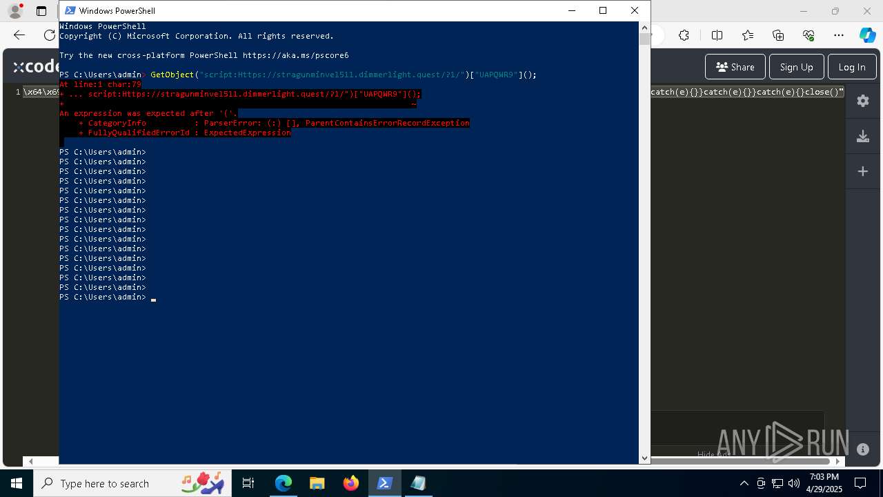Click right arrow of webpage horizontal scrollbar
The width and height of the screenshot is (883, 497).
[838, 461]
